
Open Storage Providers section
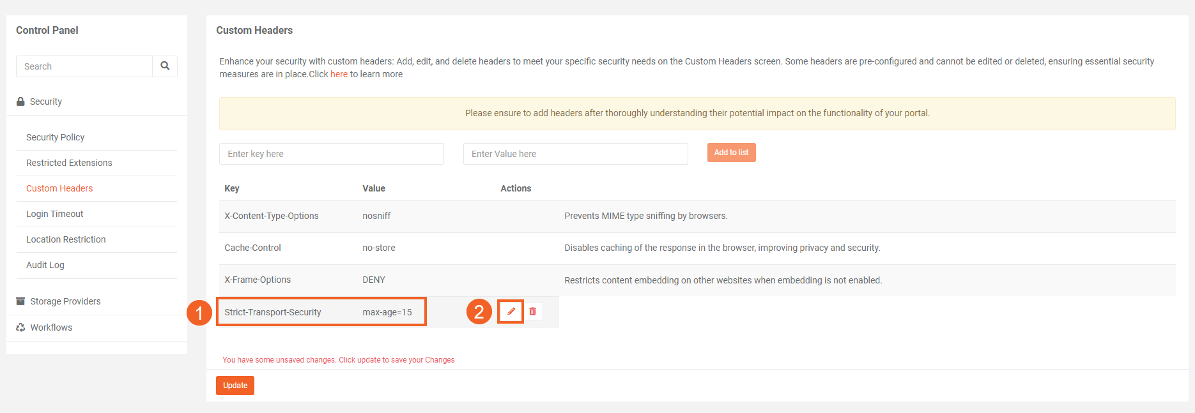tap(65, 301)
